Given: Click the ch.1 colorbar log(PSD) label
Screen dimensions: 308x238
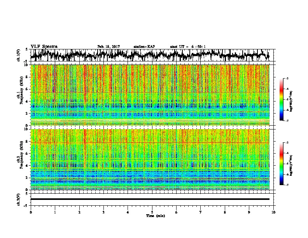Looking at the screenshot, I should click(x=291, y=101).
